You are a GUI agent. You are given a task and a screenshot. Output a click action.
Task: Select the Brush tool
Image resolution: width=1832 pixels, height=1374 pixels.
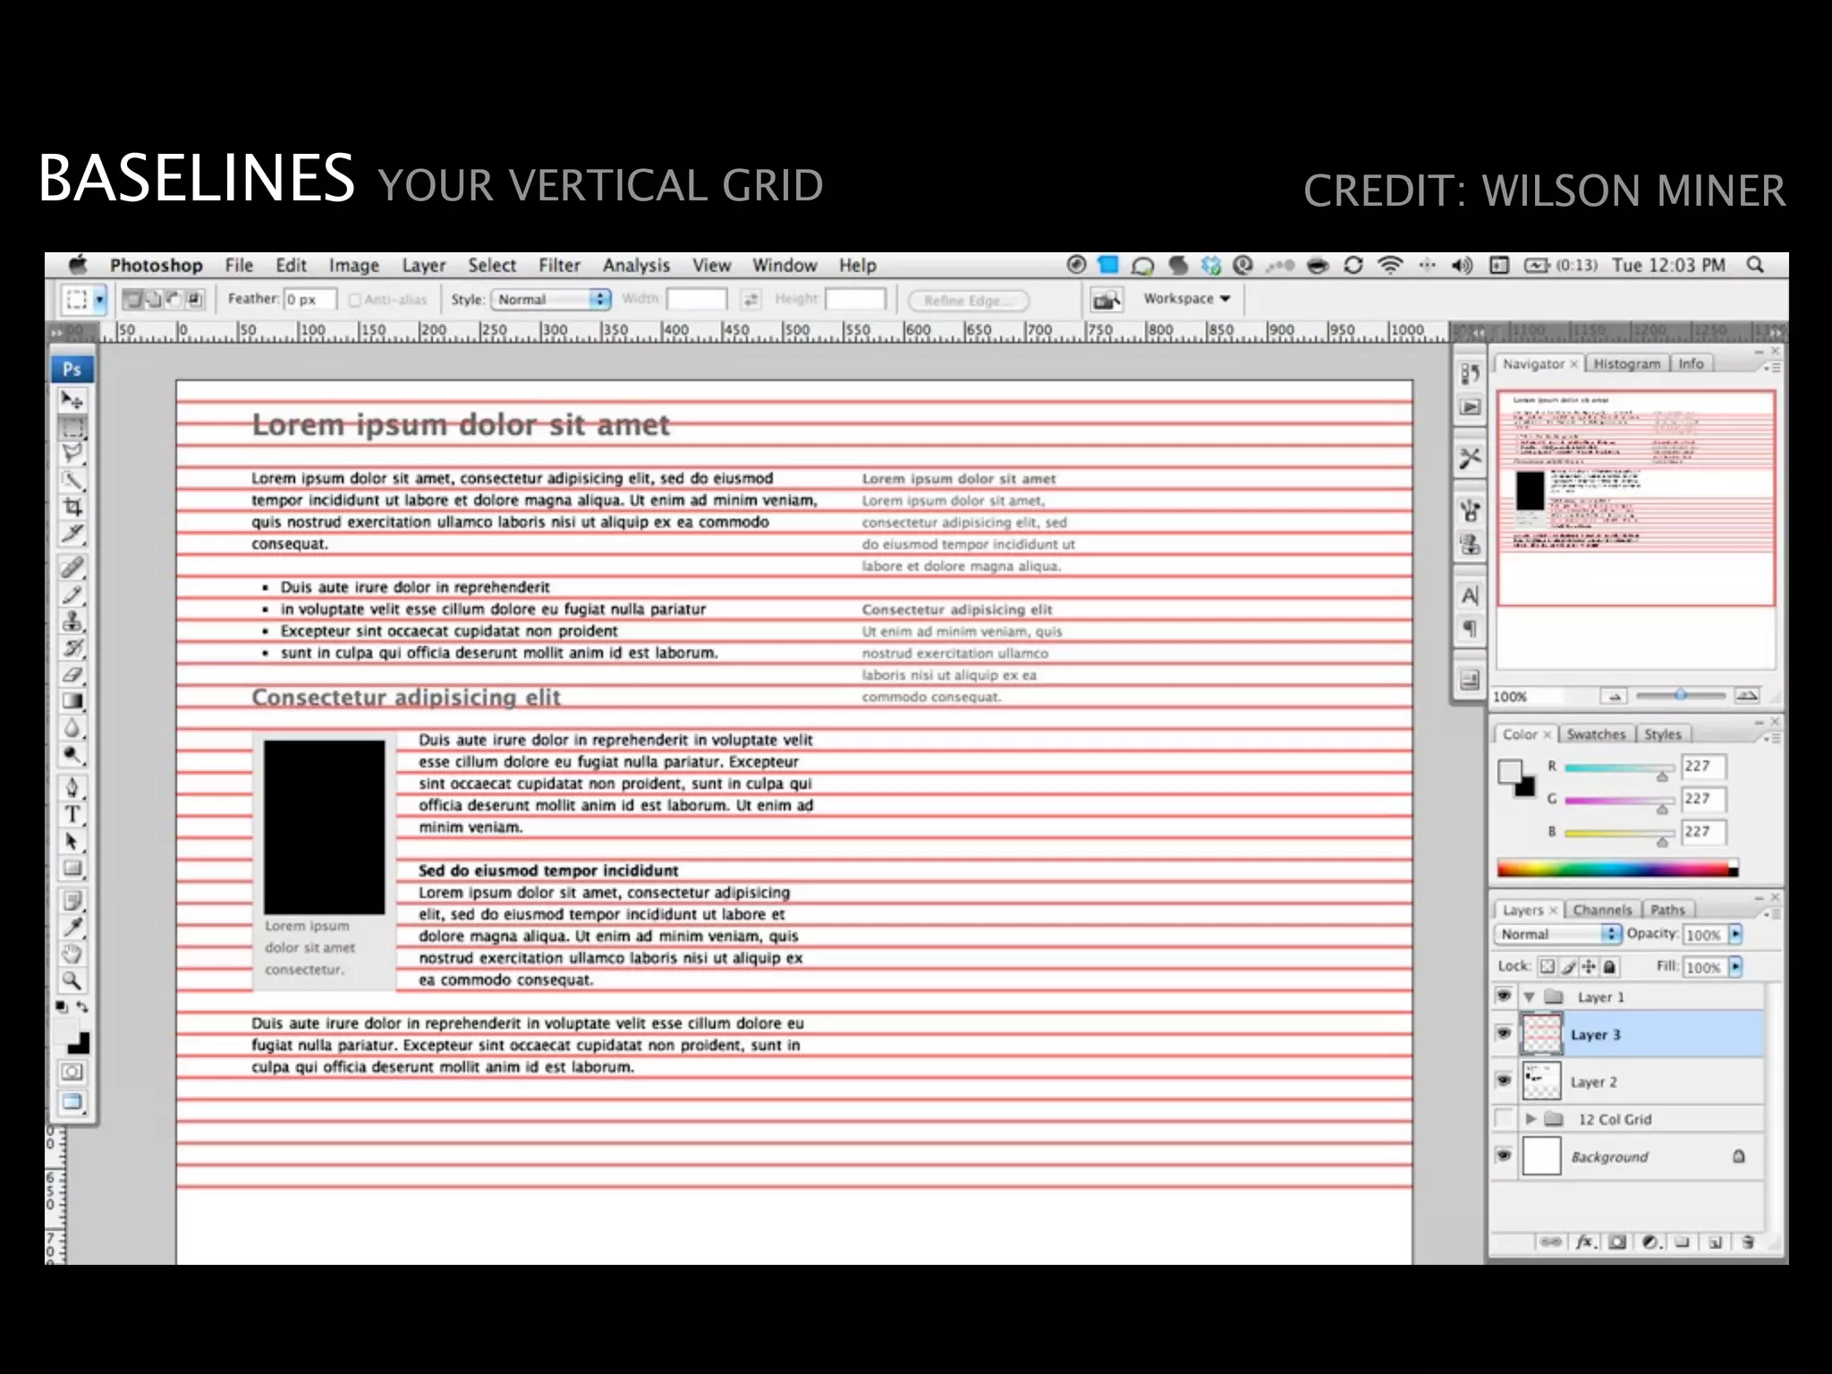click(x=72, y=594)
